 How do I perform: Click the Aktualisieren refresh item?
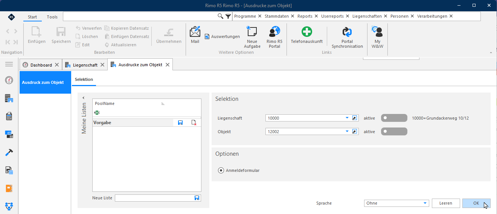coord(120,45)
